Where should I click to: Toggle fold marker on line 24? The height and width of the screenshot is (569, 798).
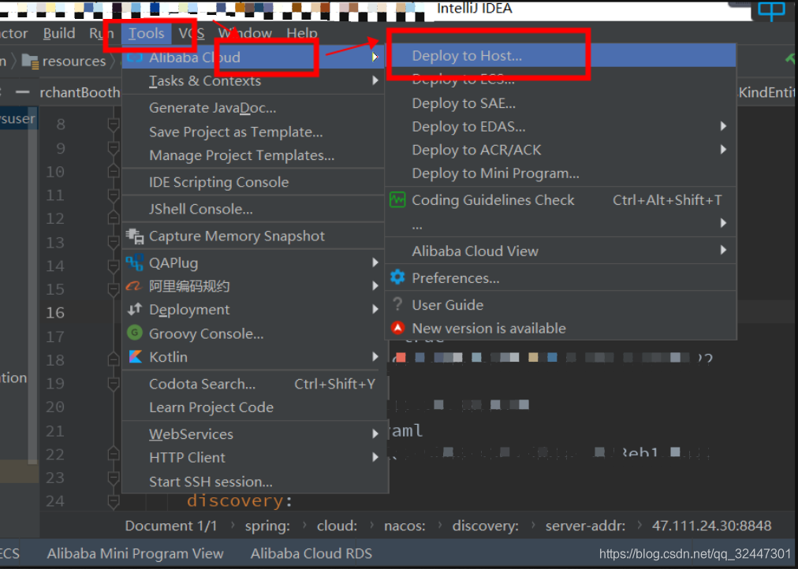[114, 501]
